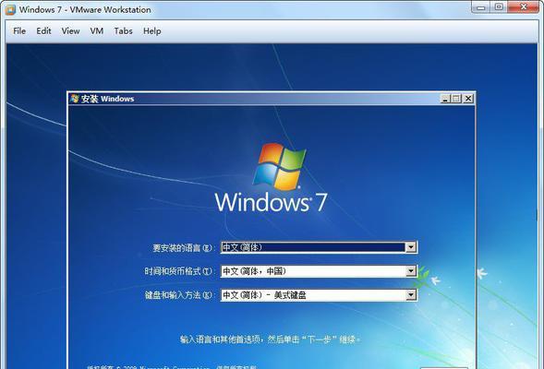Expand the 时间和货币格式 dropdown arrow
Image resolution: width=544 pixels, height=369 pixels.
pos(411,271)
